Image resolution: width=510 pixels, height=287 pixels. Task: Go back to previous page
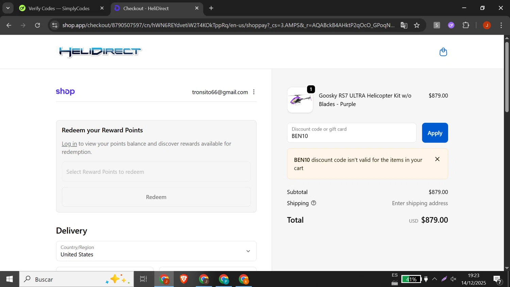pyautogui.click(x=9, y=25)
